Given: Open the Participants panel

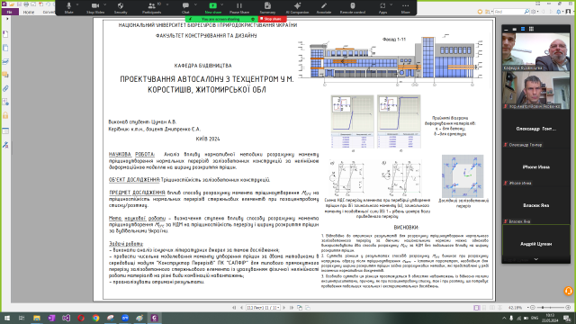Looking at the screenshot, I should pos(152,7).
